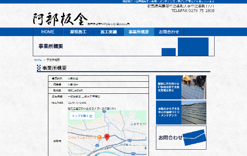This screenshot has height=156, width=247.
Task: Click the phone number in the TEL/FAX row
Action: 77,103
